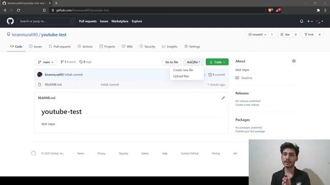Select the Code repository tab
This screenshot has height=185, width=330.
pos(16,46)
